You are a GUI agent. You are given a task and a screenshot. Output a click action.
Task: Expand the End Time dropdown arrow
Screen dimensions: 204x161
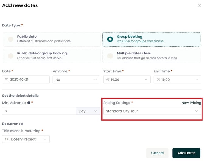click(x=196, y=80)
